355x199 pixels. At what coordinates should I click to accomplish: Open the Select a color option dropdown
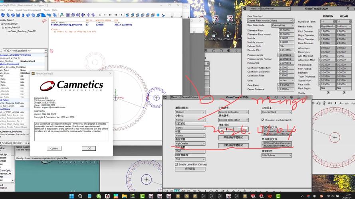233,120
